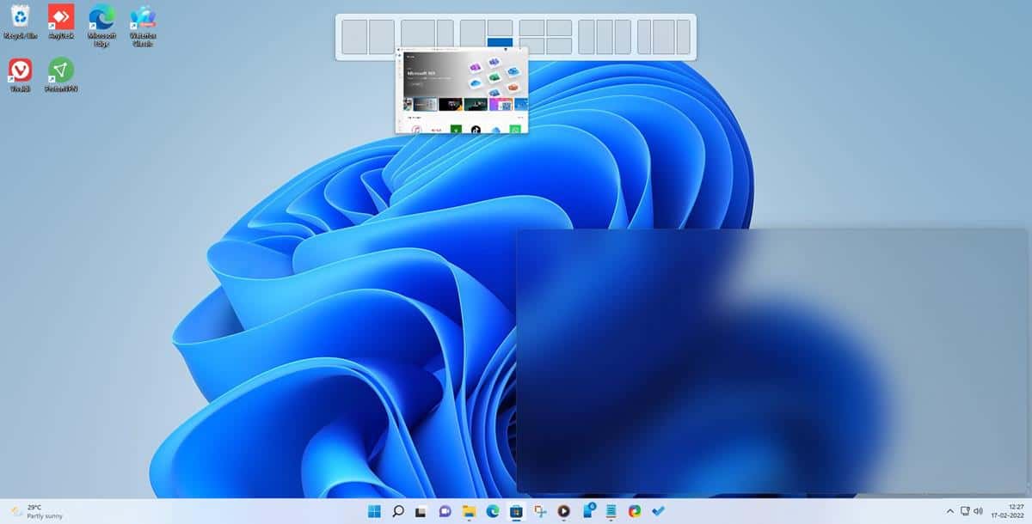Open the dark round play-button taskbar icon
This screenshot has width=1032, height=524.
[x=563, y=511]
